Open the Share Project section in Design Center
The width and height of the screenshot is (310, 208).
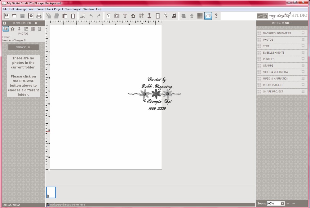point(282,91)
